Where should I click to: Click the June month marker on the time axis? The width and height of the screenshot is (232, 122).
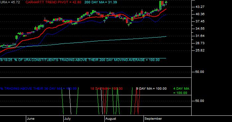click(x=31, y=119)
